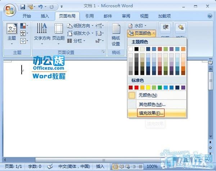Open the proofing errors check icon

tap(50, 166)
